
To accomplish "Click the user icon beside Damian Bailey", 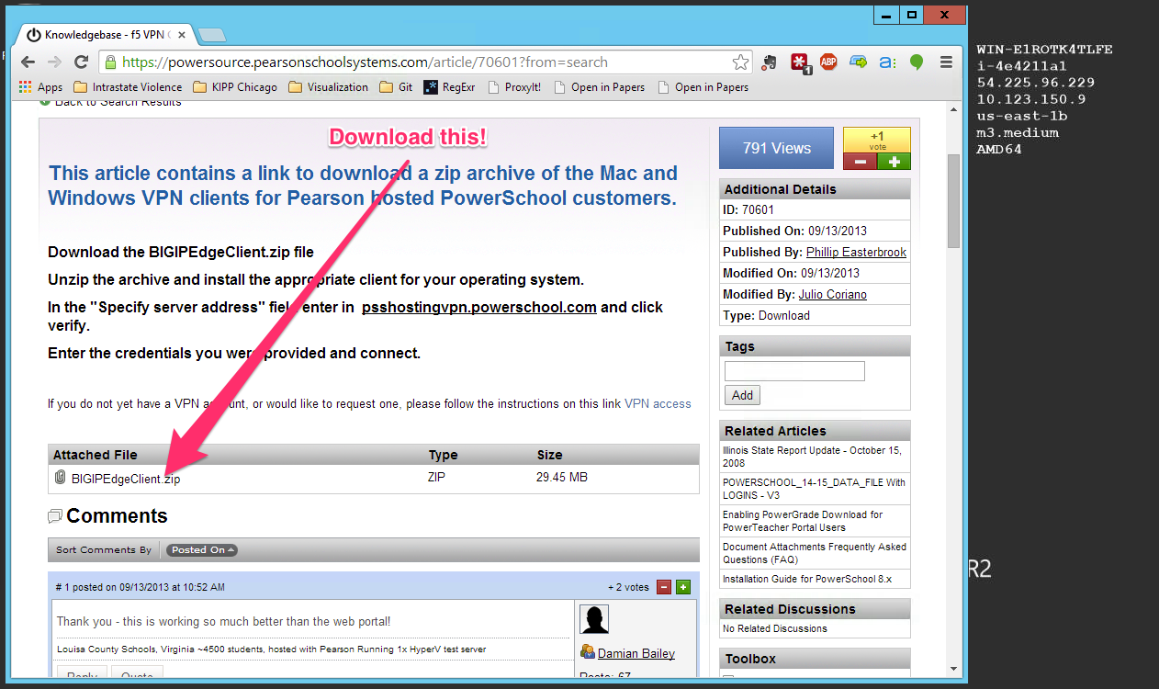I will tap(588, 652).
